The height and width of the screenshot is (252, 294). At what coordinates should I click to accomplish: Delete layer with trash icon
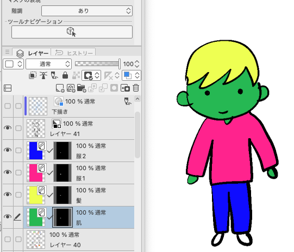tap(136, 88)
